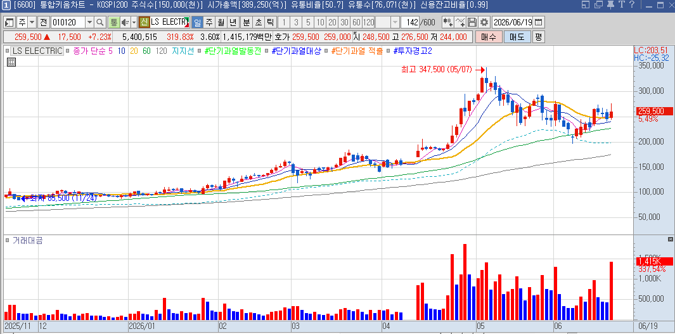Click the speaker sound icon
Image resolution: width=675 pixels, height=334 pixels.
point(125,22)
